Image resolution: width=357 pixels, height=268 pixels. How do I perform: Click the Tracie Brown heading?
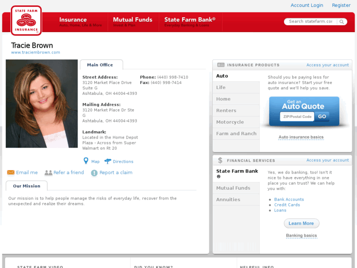tap(32, 45)
